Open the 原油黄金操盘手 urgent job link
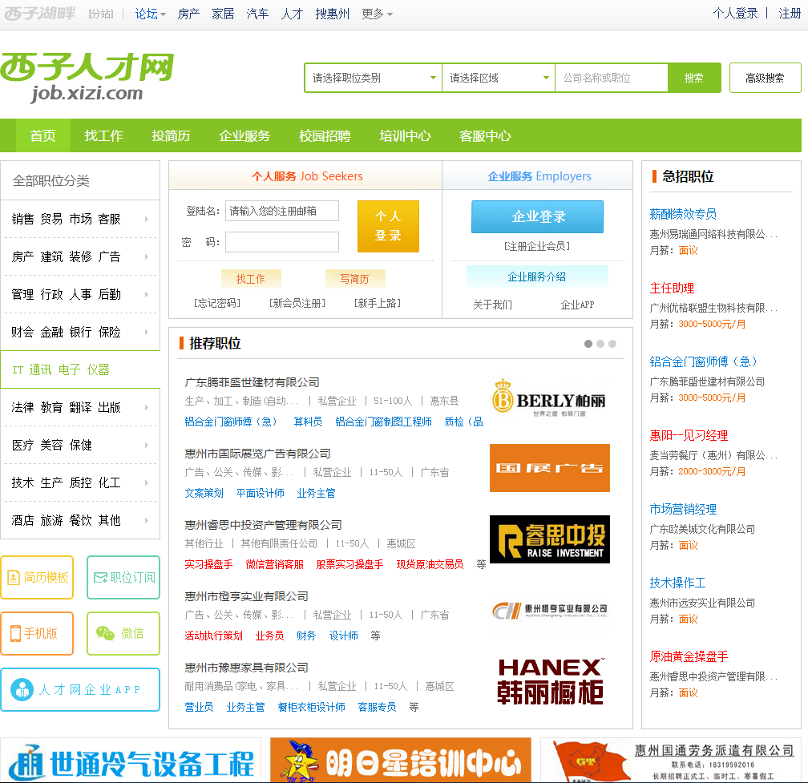808x783 pixels. [x=689, y=656]
